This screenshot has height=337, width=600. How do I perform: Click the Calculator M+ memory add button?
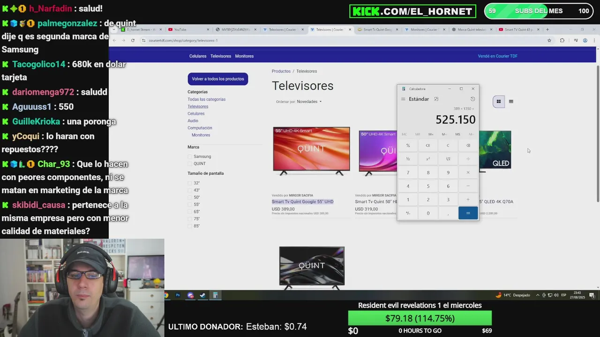431,134
